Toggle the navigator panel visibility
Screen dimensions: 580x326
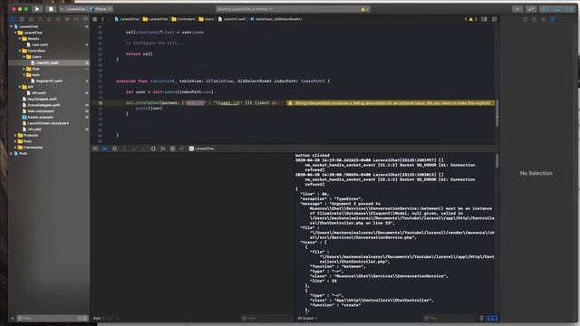pyautogui.click(x=546, y=9)
